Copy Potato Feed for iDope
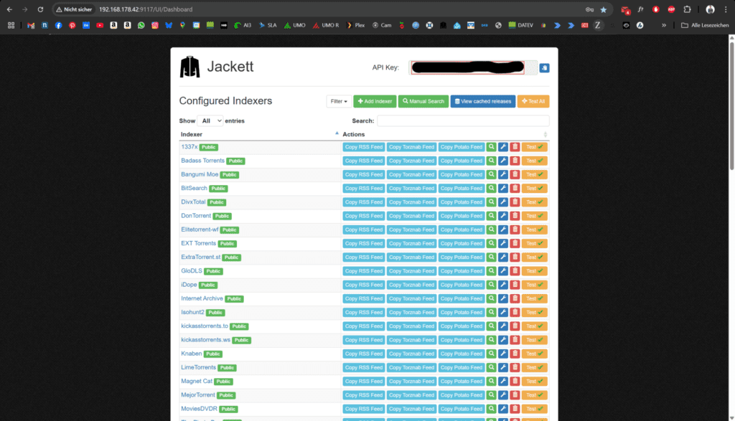This screenshot has height=421, width=735. tap(462, 285)
